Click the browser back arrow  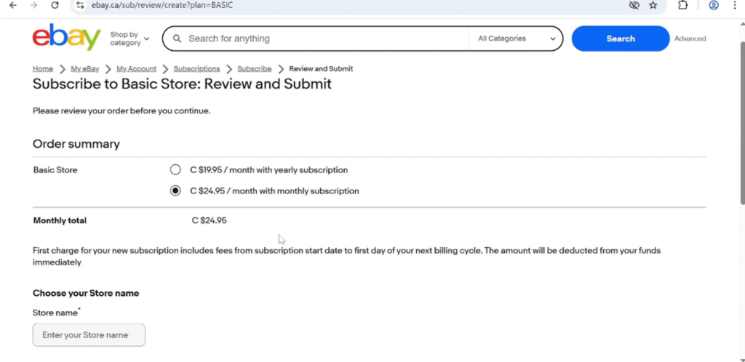(13, 5)
